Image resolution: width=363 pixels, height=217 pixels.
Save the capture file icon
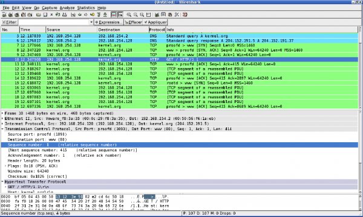tap(45, 14)
